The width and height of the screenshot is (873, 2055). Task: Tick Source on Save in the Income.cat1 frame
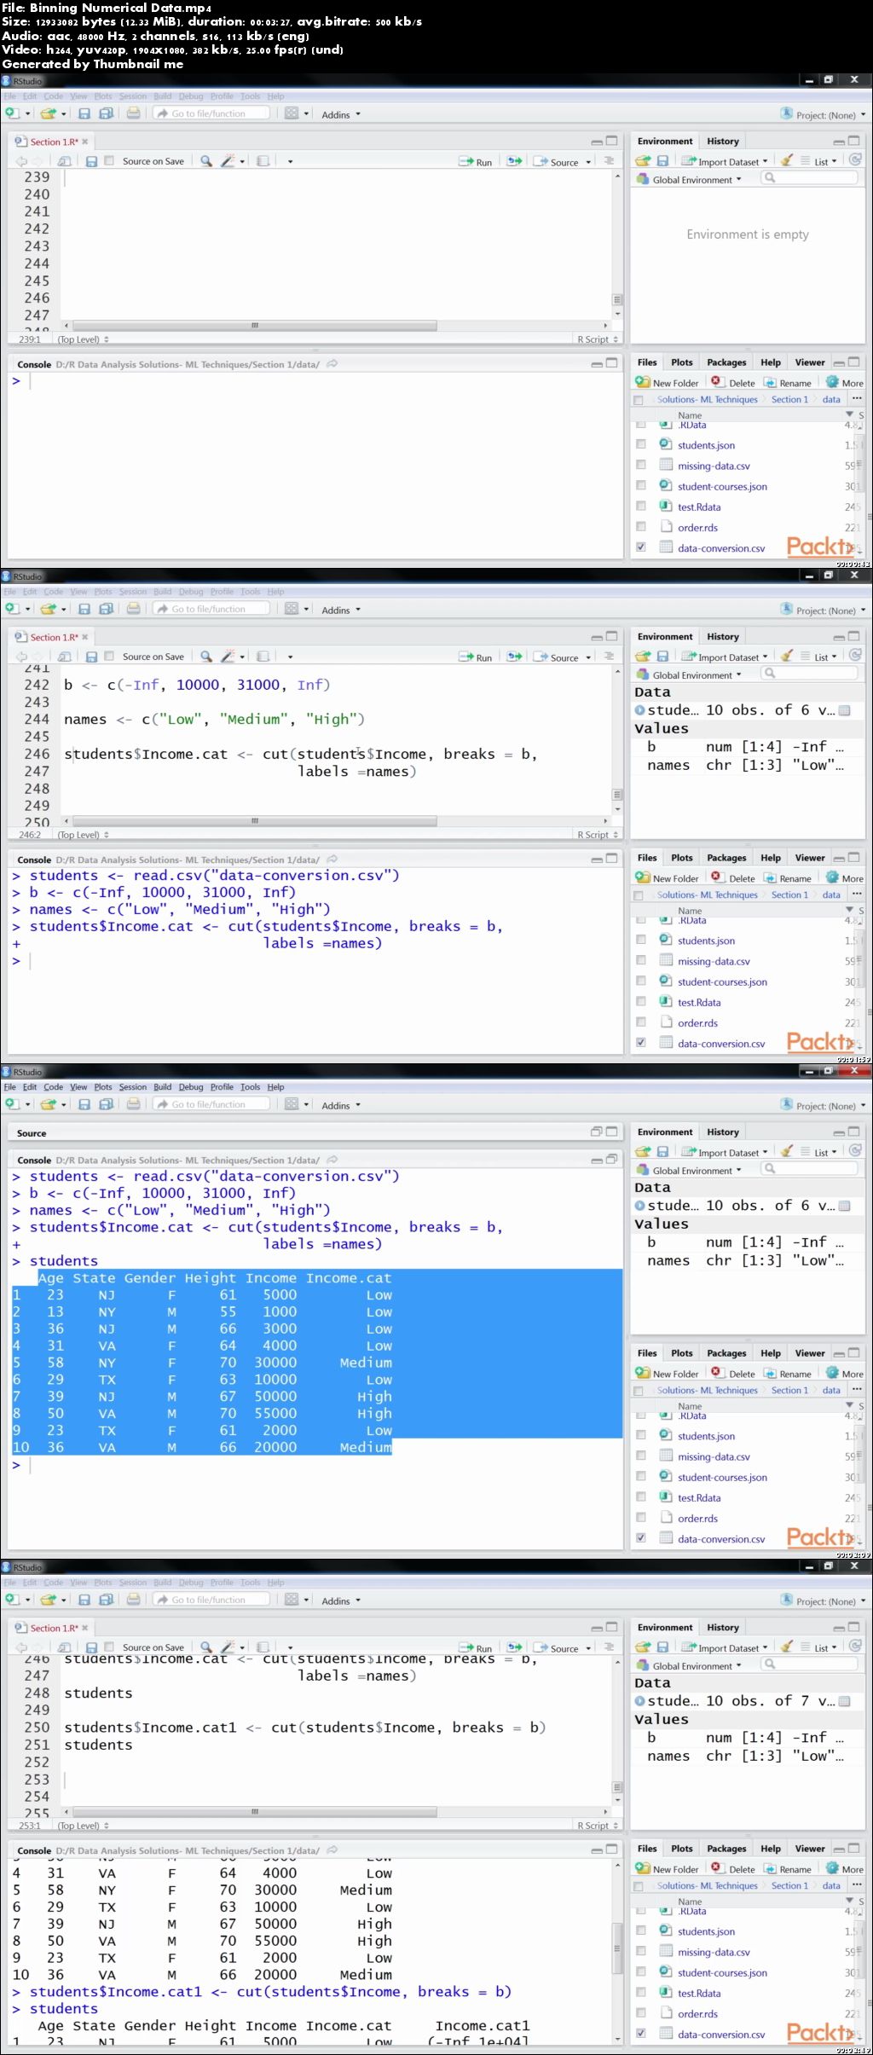click(109, 1647)
